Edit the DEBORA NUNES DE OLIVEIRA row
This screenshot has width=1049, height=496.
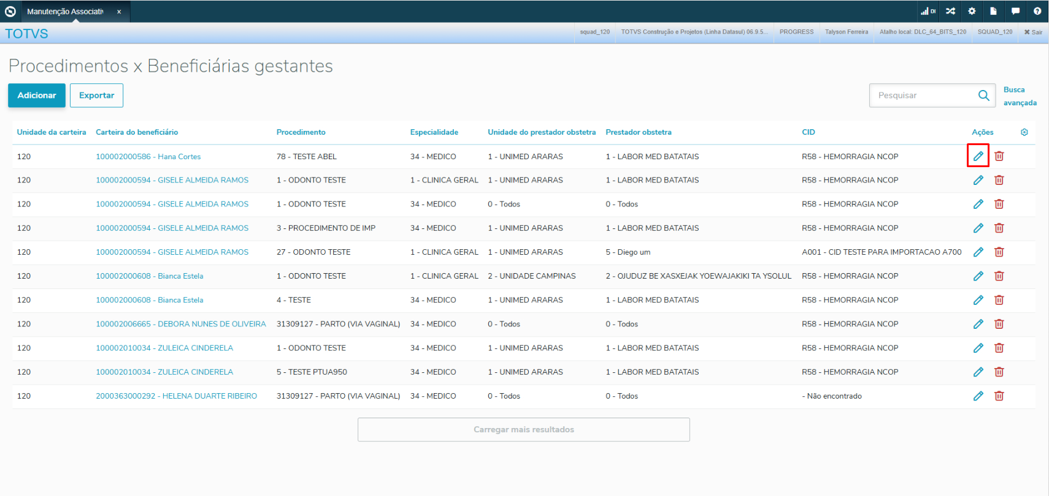978,324
